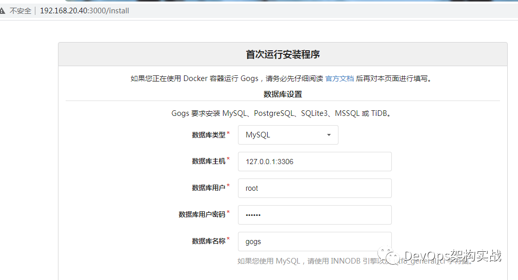Screen dimensions: 518x280
Task: Click the 首次运行安装程序 heading text
Action: pos(283,54)
